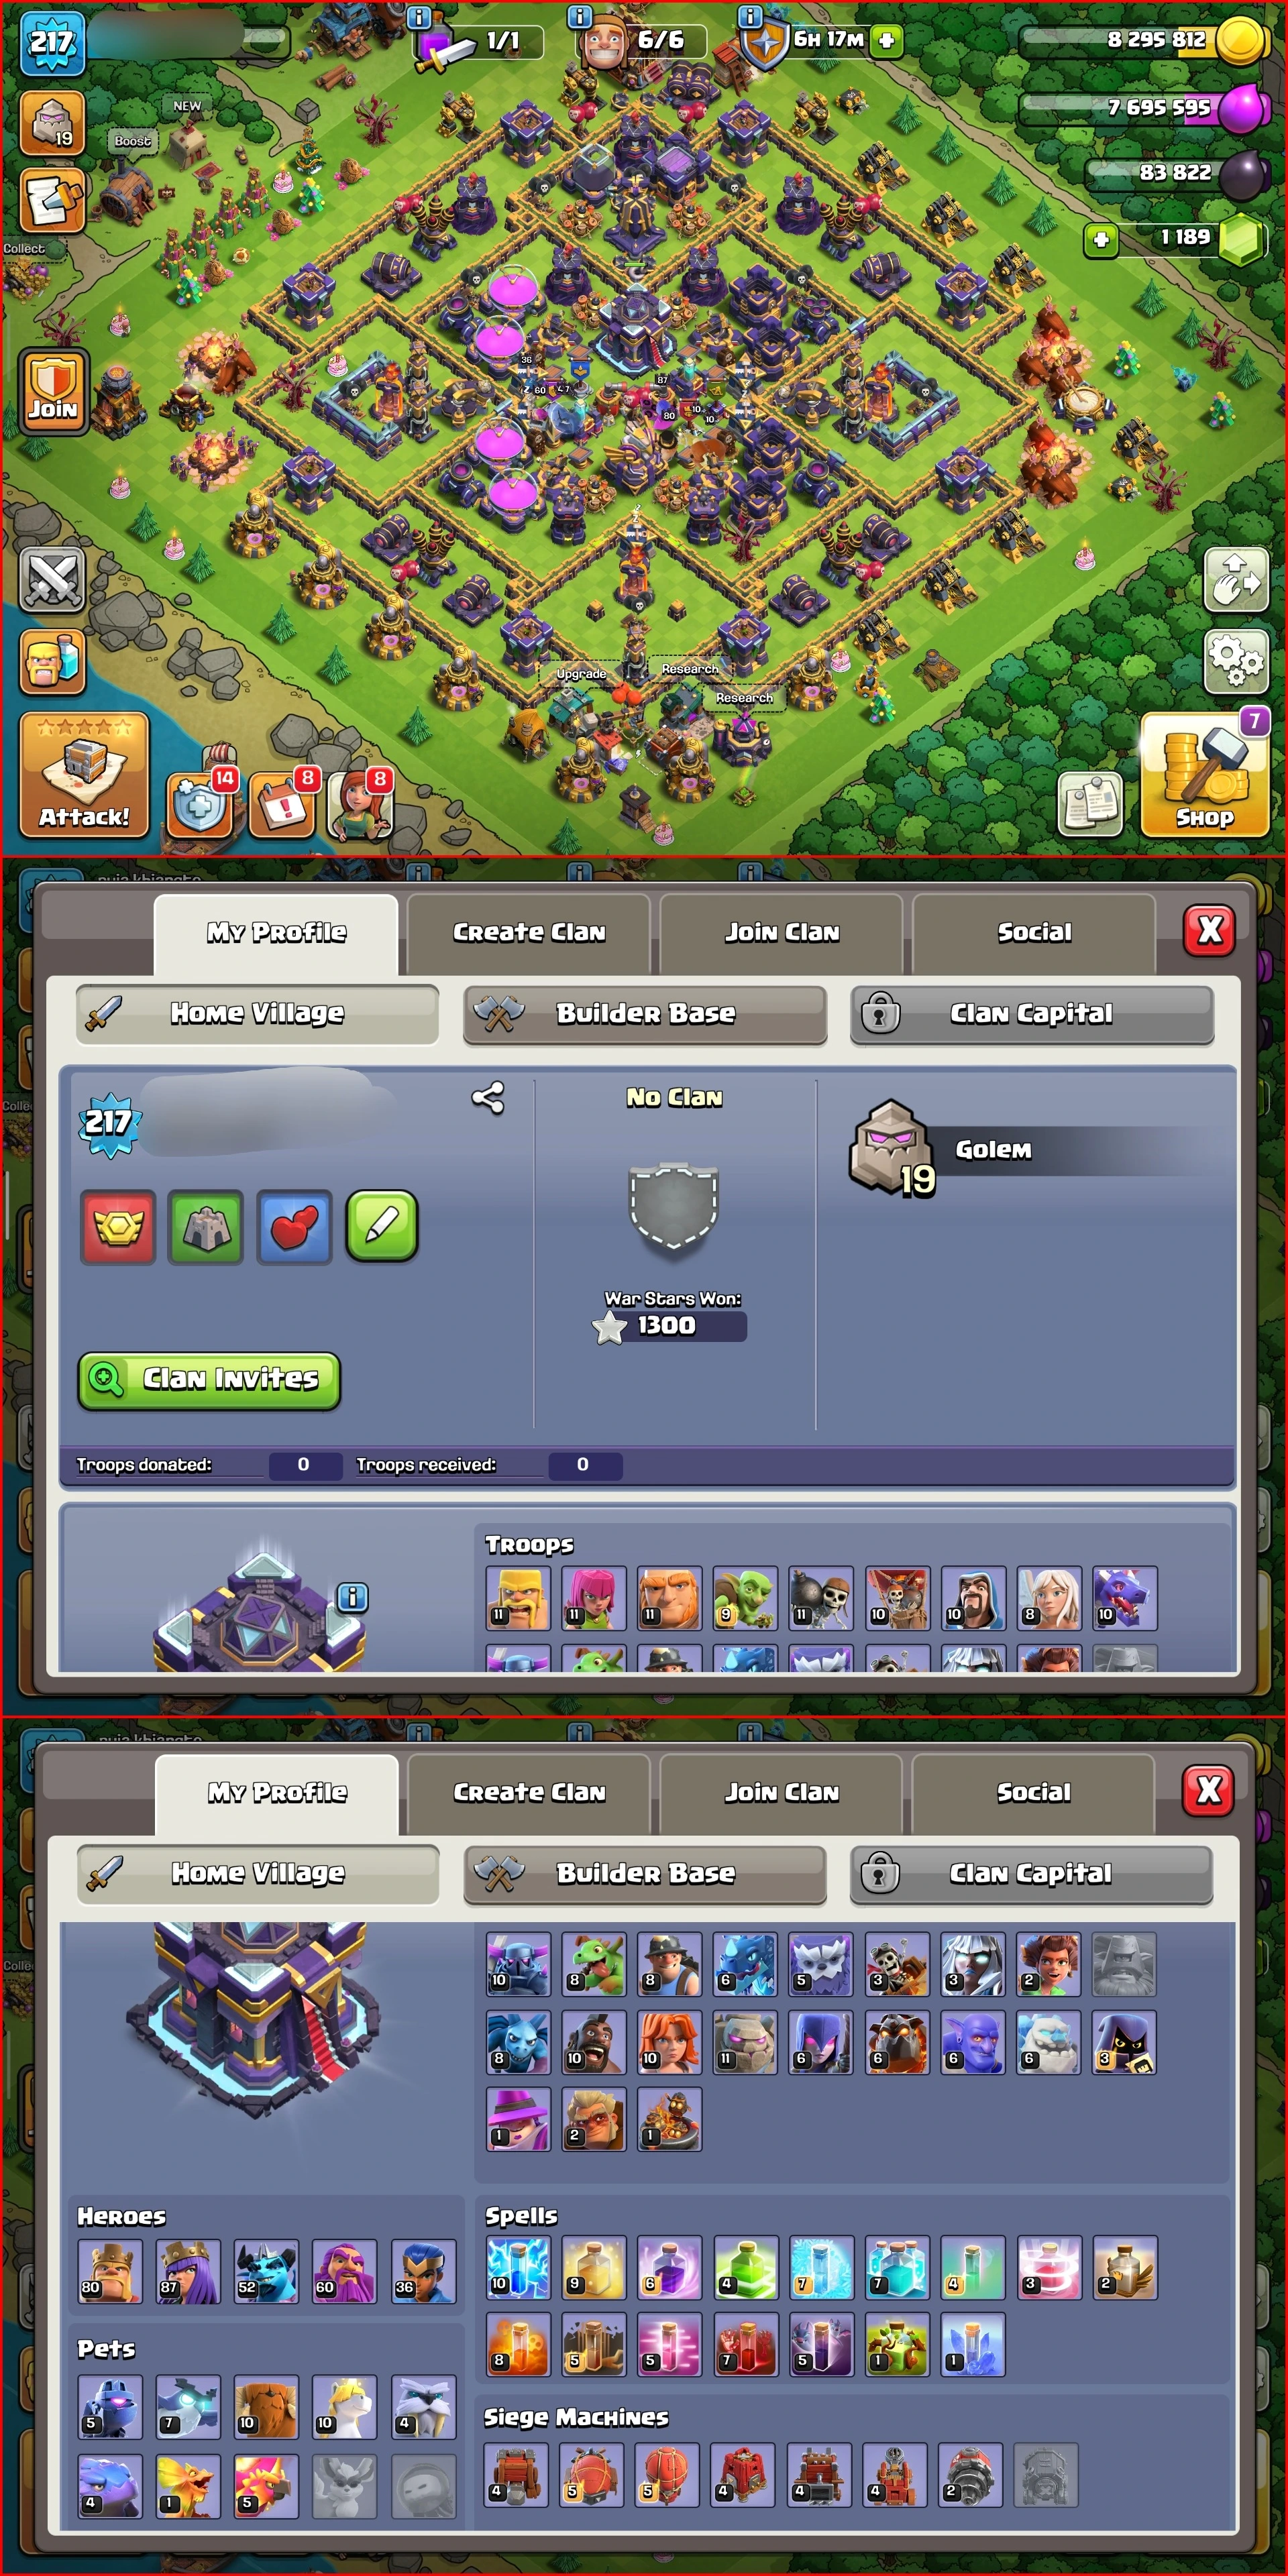This screenshot has width=1288, height=2576.
Task: Switch to Builder Base profile view
Action: (x=645, y=1014)
